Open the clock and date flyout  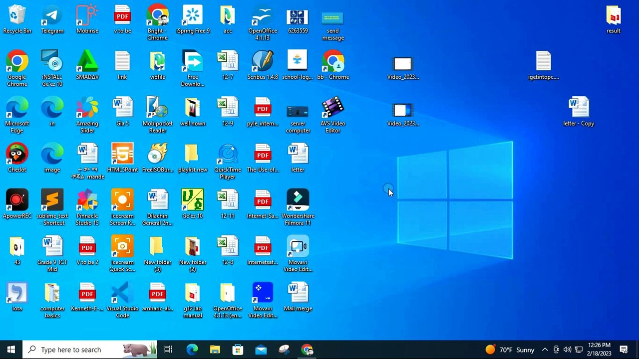(x=600, y=350)
